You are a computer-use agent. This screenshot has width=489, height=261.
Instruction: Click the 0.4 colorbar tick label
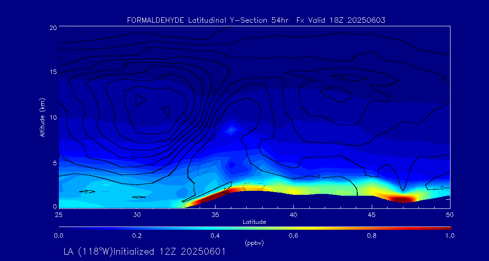click(215, 236)
